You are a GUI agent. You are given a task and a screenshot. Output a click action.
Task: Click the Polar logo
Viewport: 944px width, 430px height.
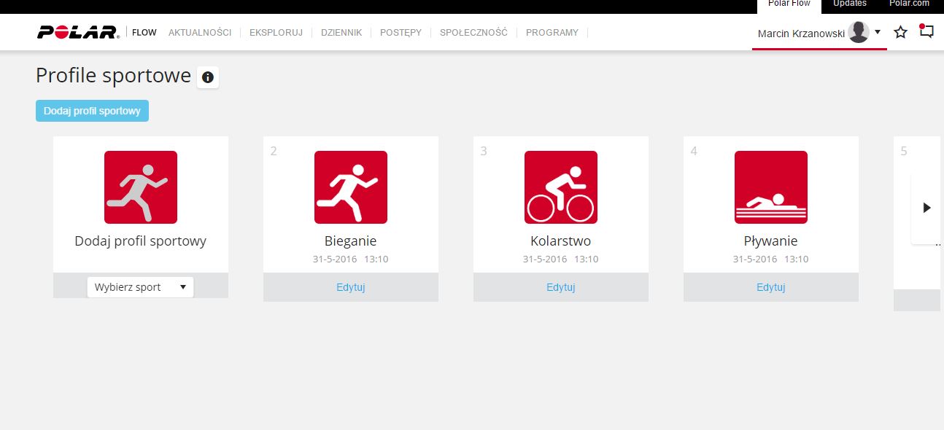(78, 32)
